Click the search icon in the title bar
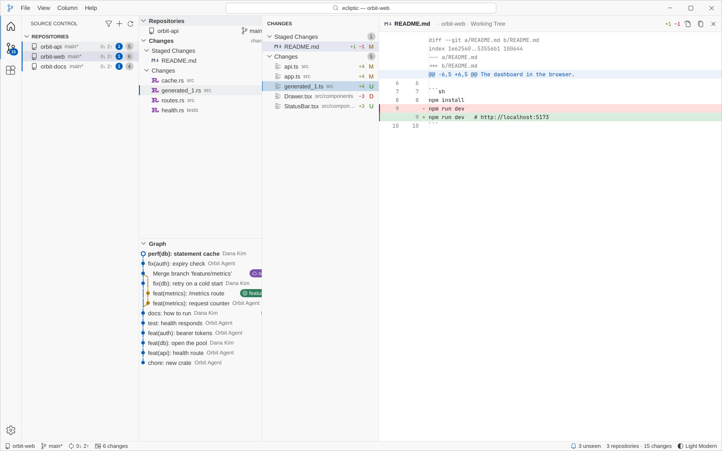 [x=336, y=8]
